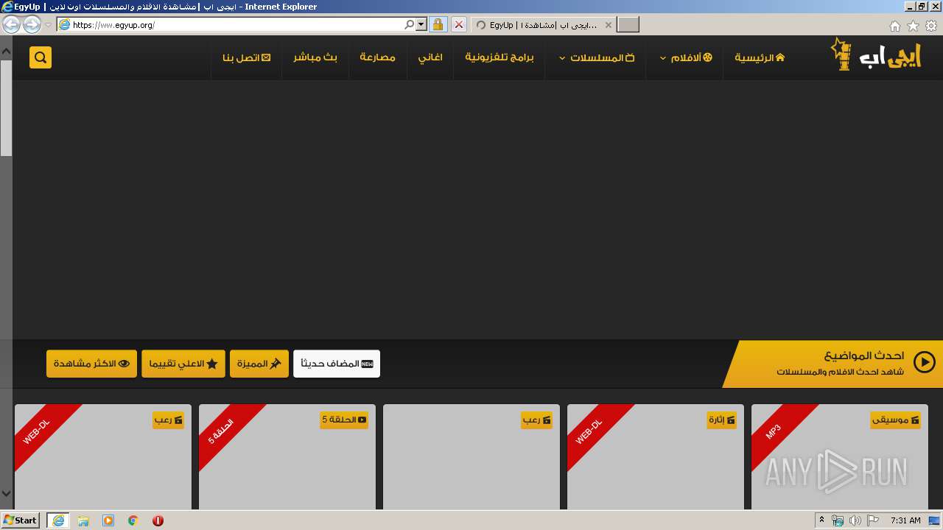This screenshot has width=943, height=530.
Task: Open the Windows Start button
Action: click(20, 520)
